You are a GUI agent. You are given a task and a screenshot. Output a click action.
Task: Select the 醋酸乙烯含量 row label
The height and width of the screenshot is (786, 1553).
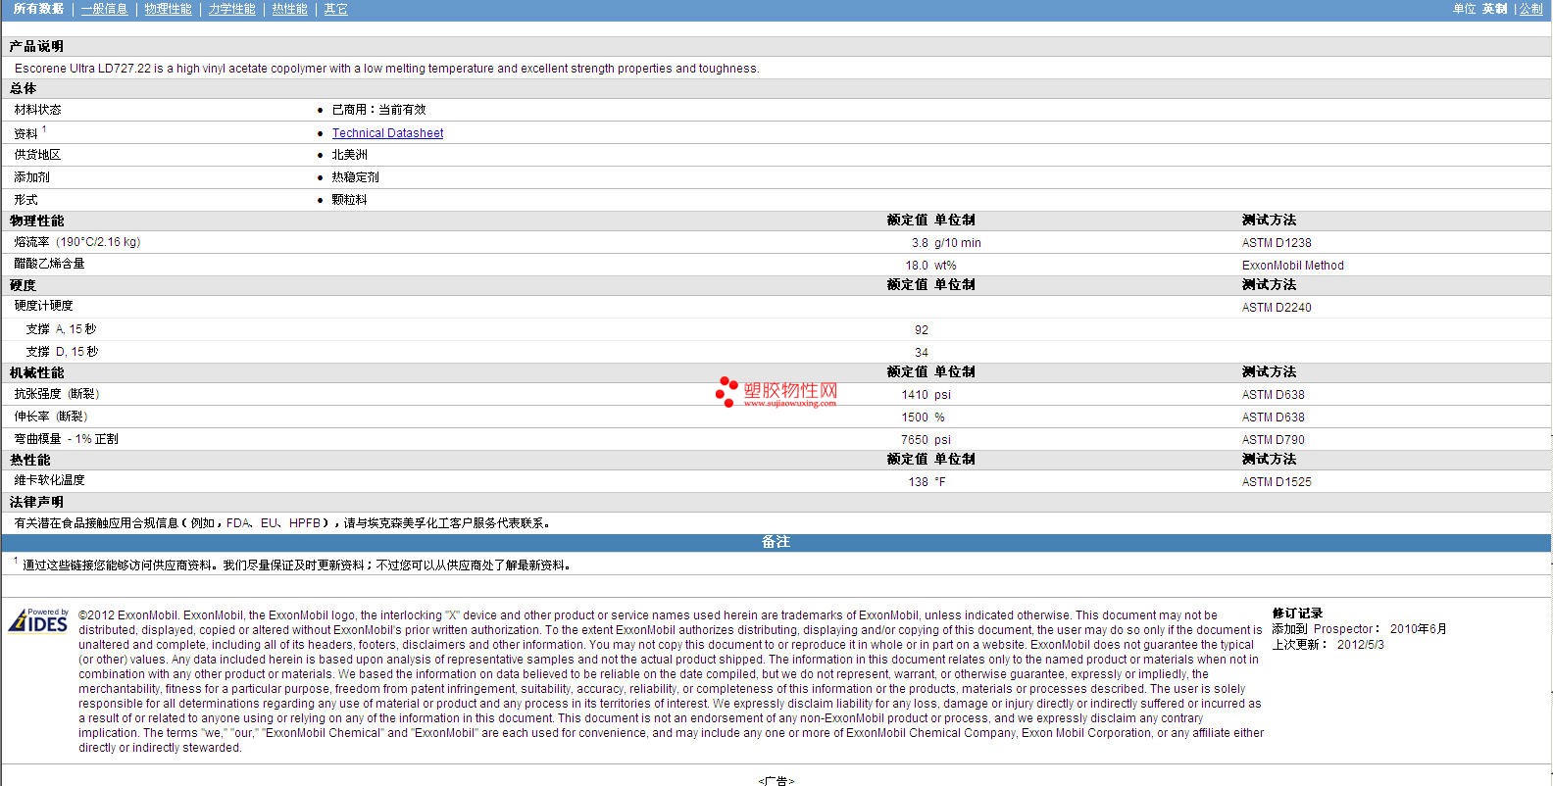[49, 264]
